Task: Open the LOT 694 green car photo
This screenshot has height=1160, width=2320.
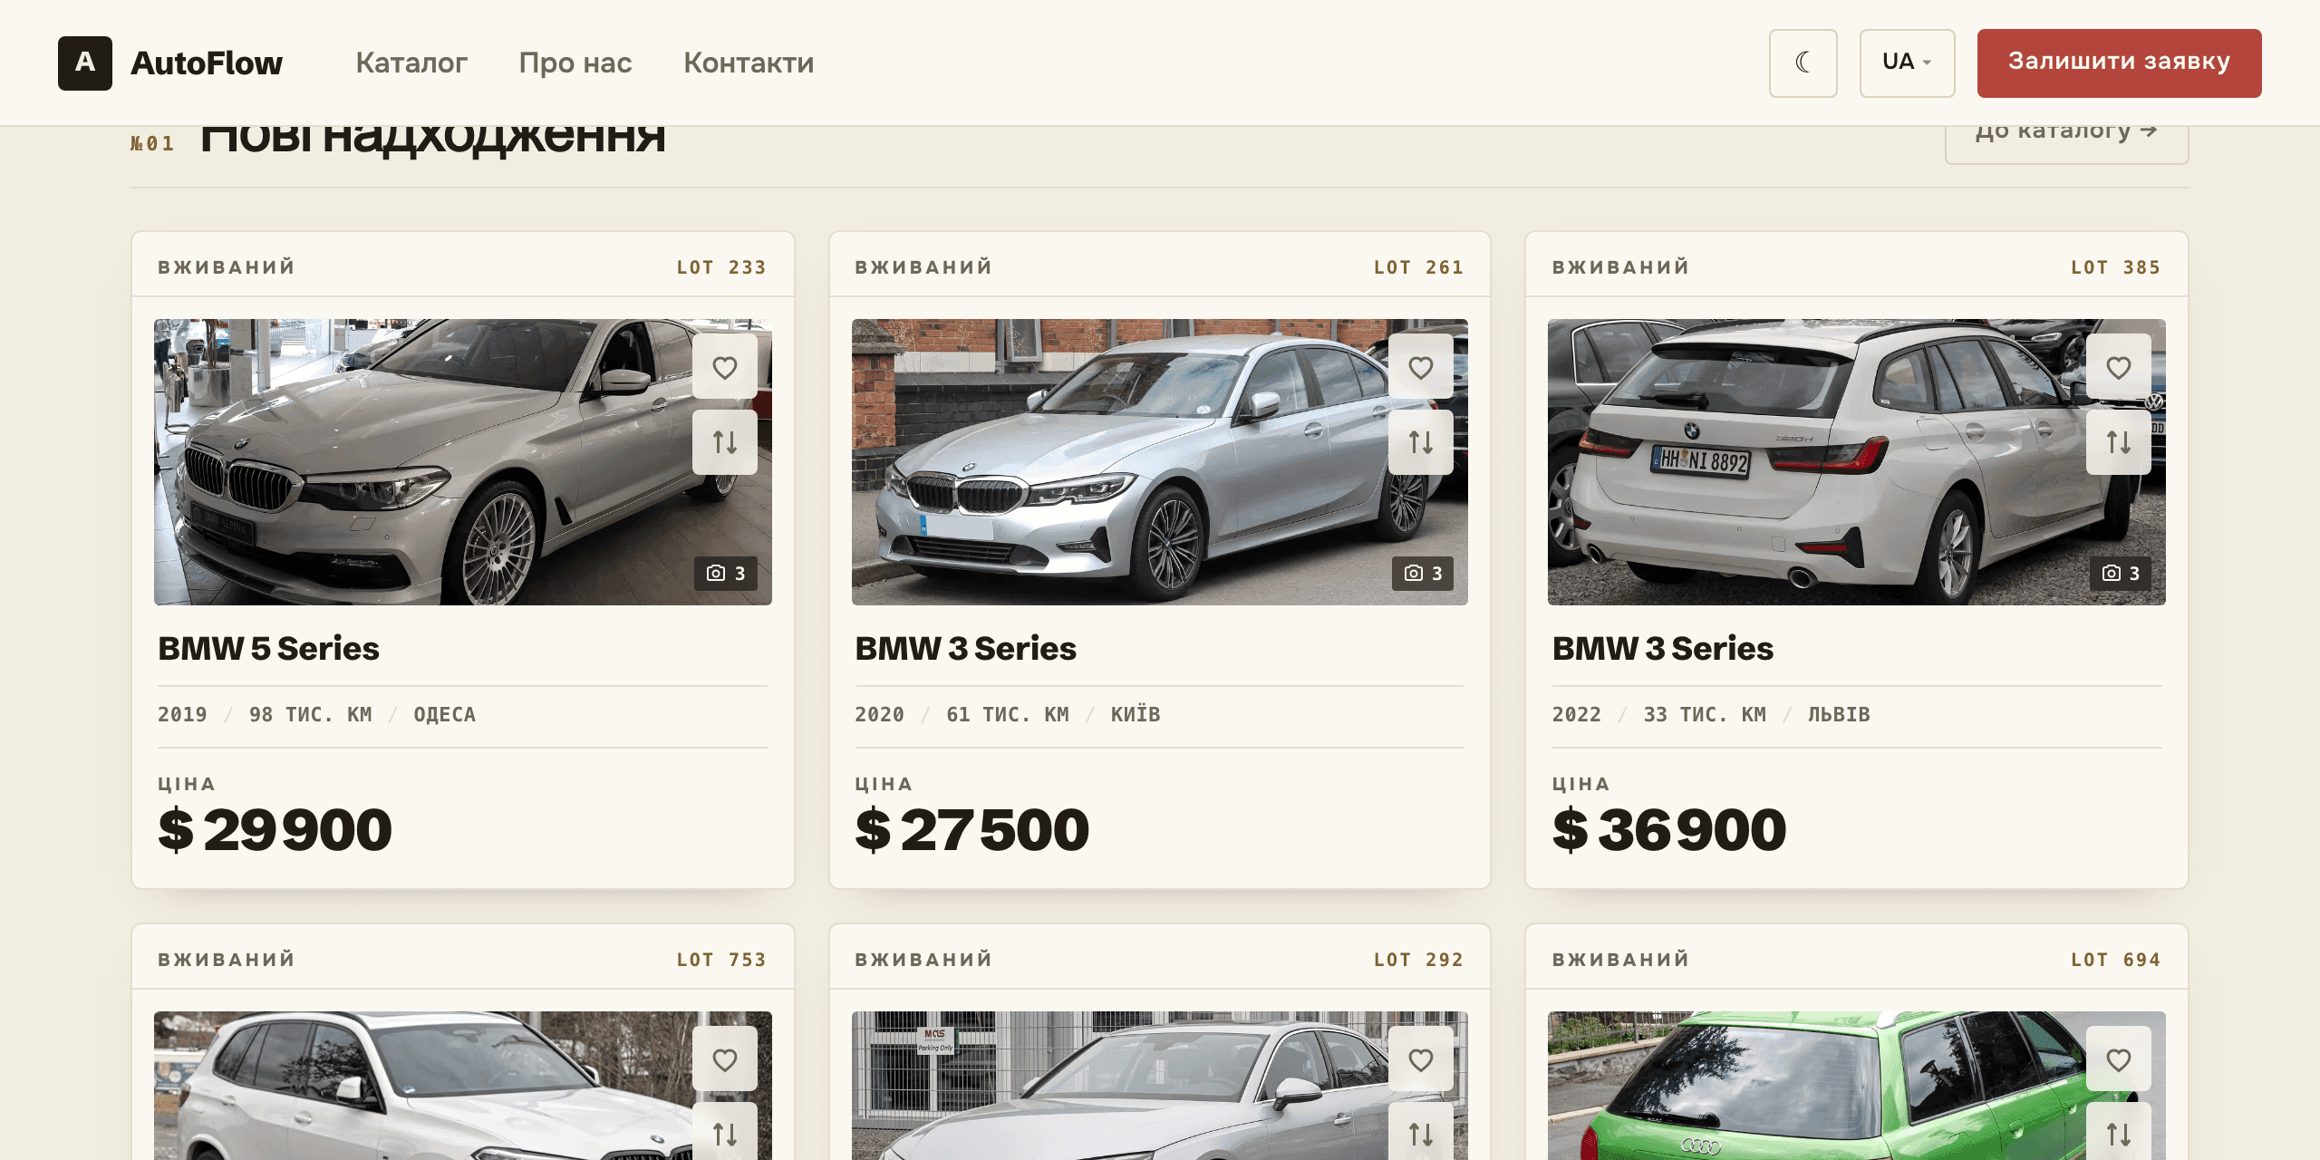Action: click(x=1856, y=1086)
